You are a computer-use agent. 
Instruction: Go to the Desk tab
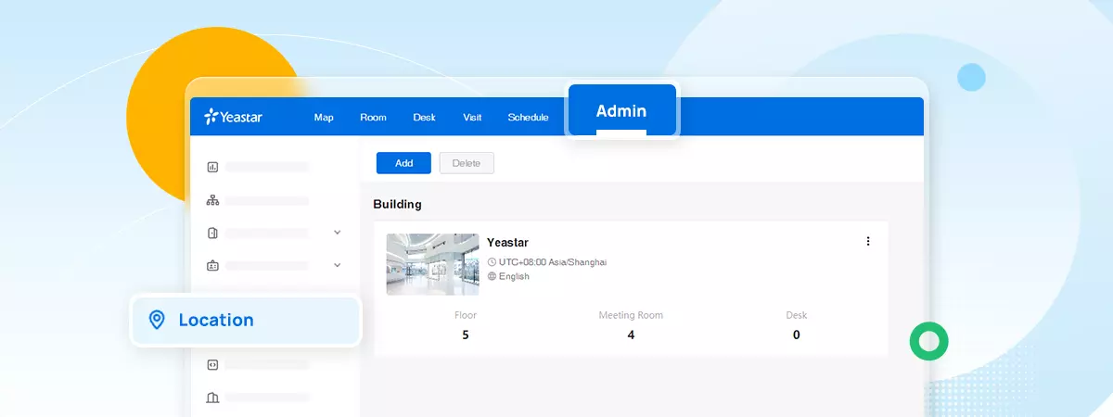pos(424,117)
